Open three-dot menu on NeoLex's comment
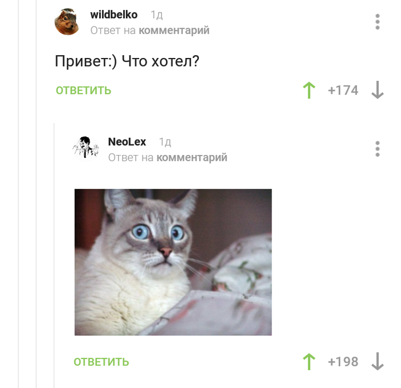The height and width of the screenshot is (388, 401). (x=378, y=149)
